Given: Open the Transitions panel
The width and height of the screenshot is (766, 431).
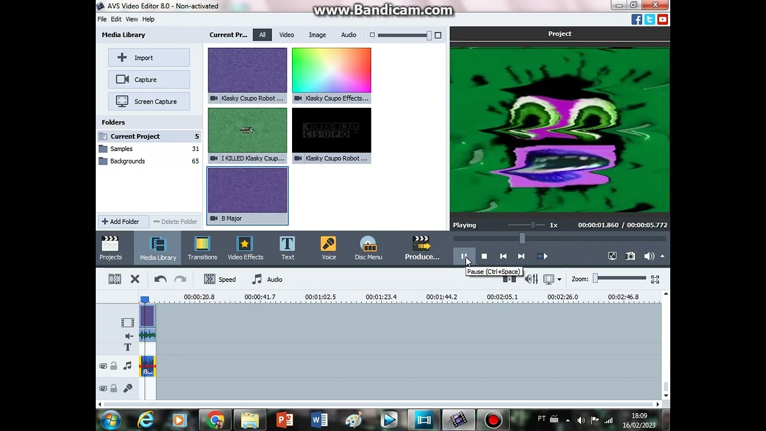Looking at the screenshot, I should coord(202,248).
